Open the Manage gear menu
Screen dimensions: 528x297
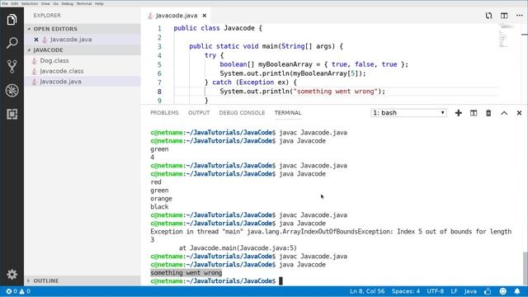tap(12, 274)
